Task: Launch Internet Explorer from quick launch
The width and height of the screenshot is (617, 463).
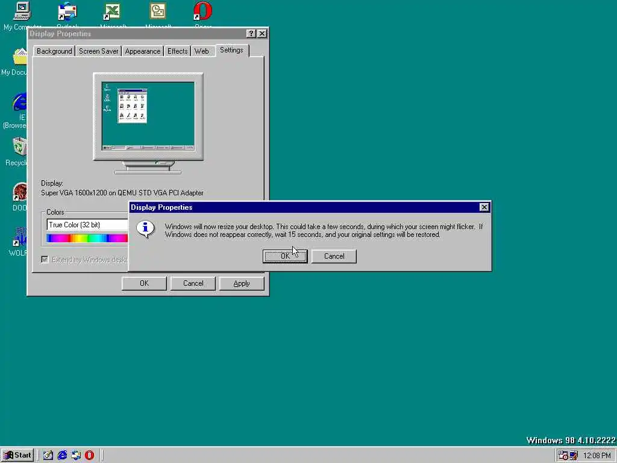Action: click(x=62, y=455)
